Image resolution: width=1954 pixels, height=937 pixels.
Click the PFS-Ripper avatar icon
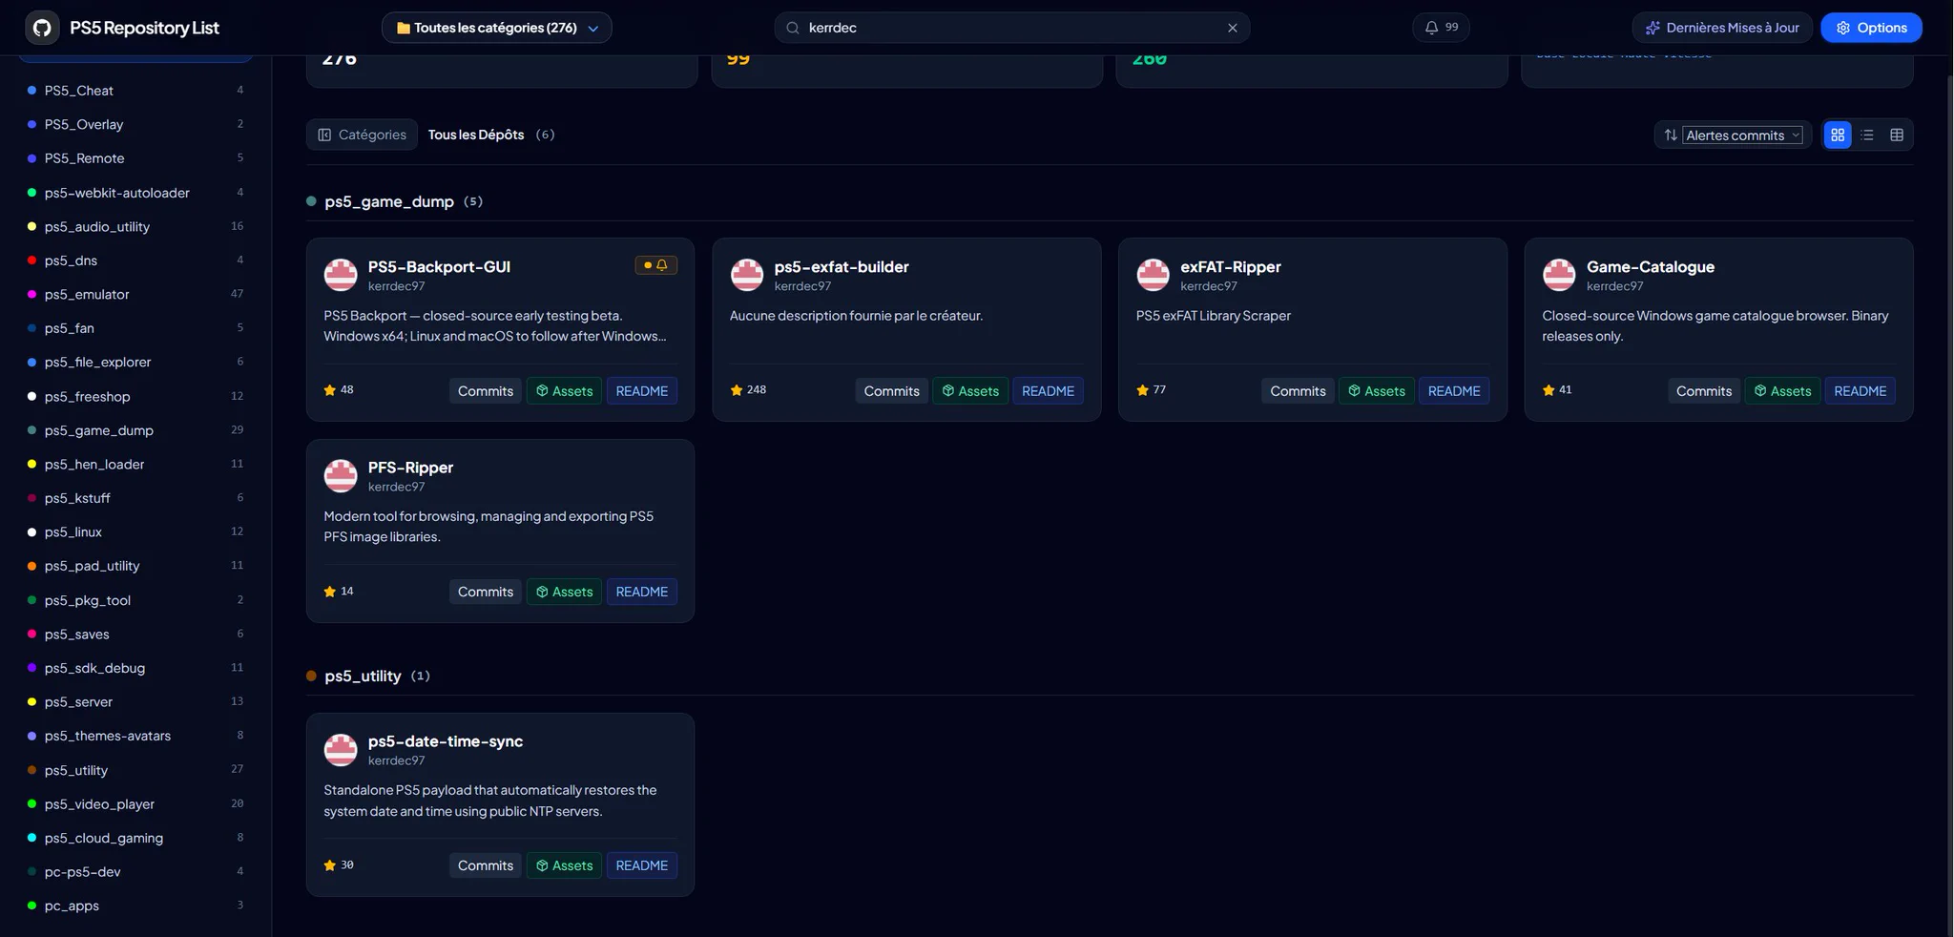pos(341,475)
